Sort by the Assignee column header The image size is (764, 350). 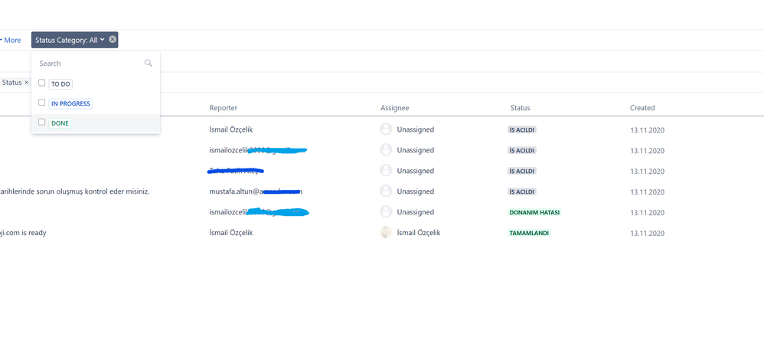click(x=395, y=108)
